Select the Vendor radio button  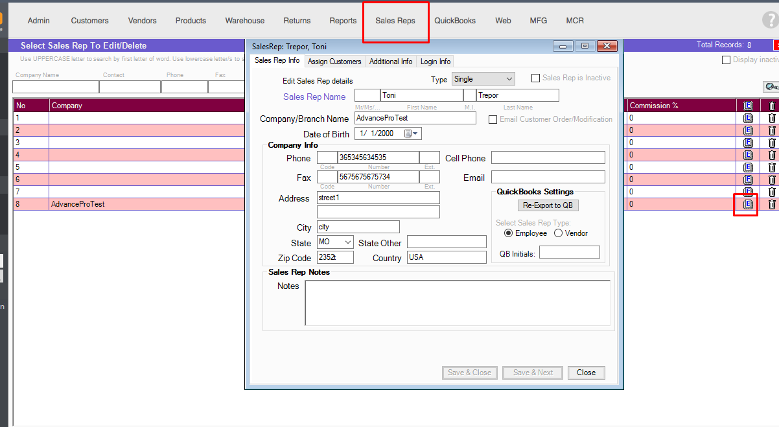click(x=558, y=233)
